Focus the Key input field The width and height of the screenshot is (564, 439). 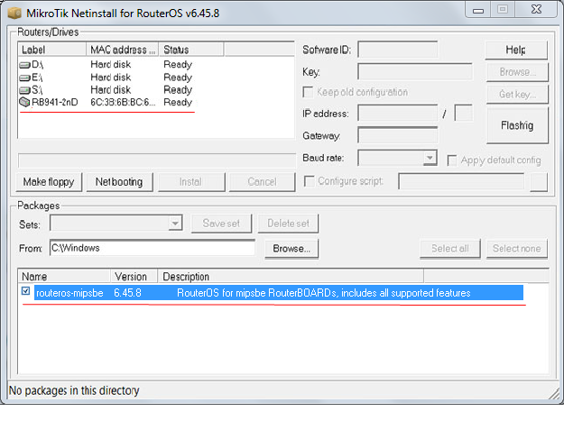pyautogui.click(x=415, y=72)
